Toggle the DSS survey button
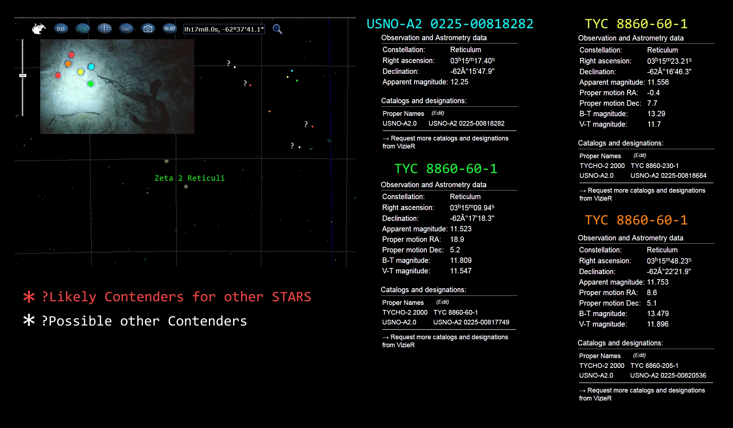Screen dimensions: 733x428 coord(61,29)
